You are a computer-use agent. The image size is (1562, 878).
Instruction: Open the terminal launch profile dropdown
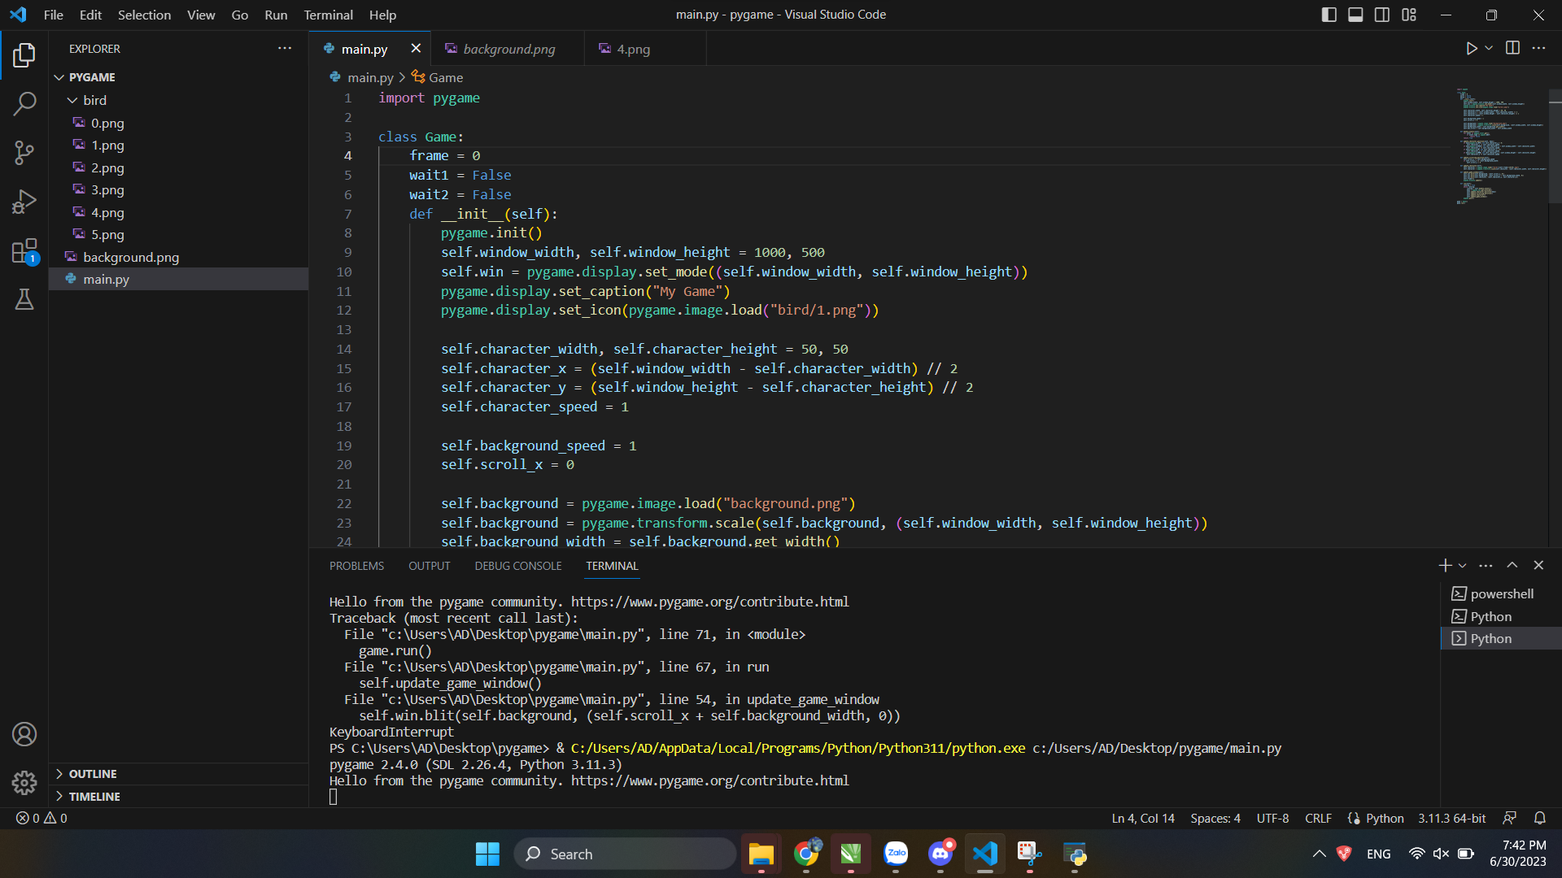tap(1463, 565)
